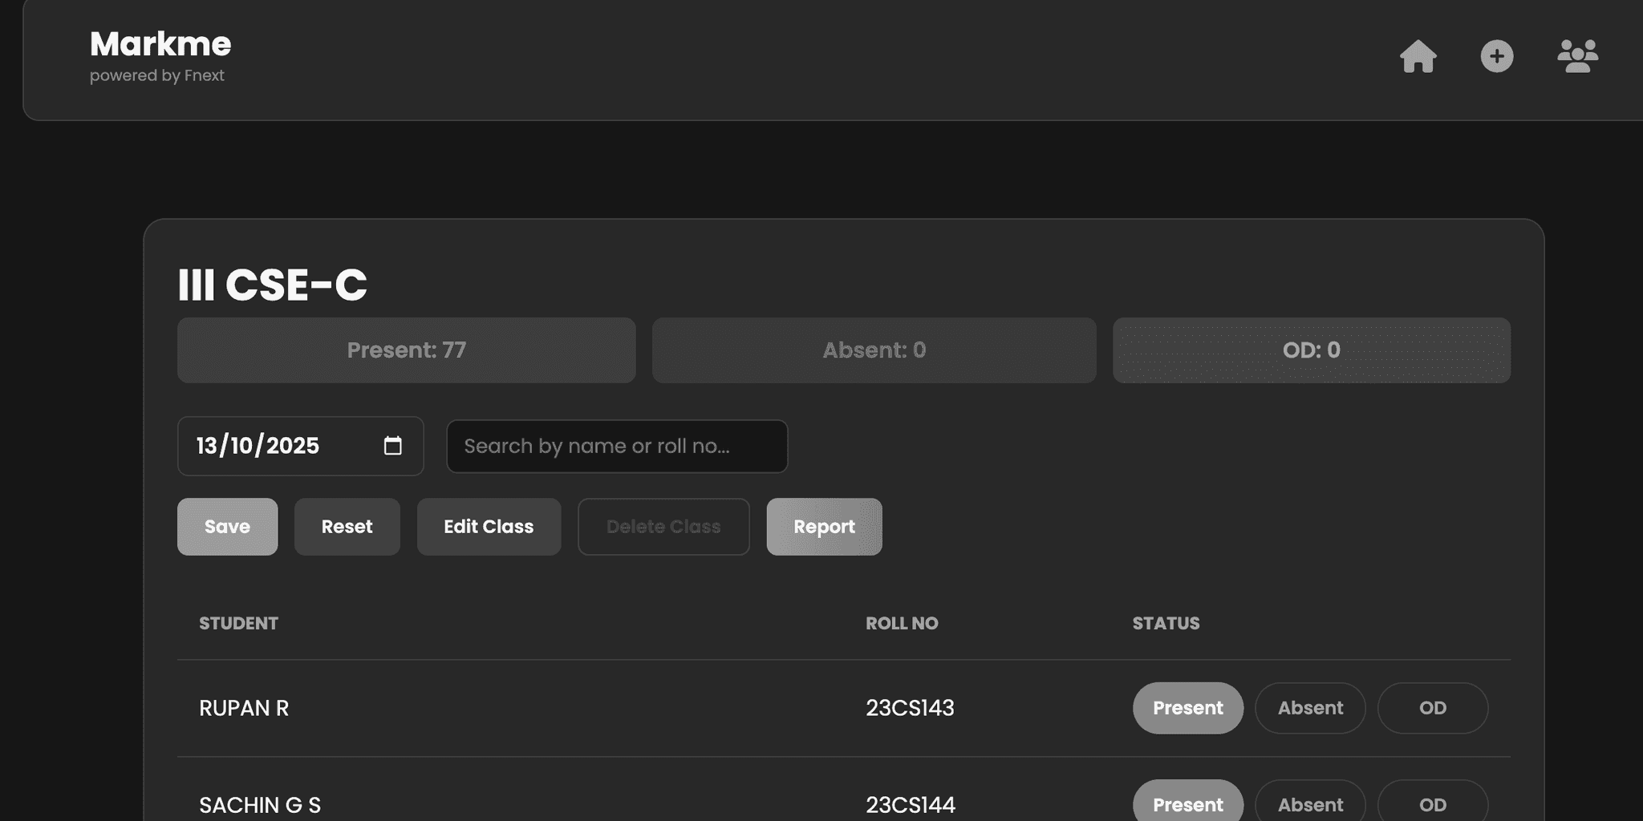This screenshot has width=1643, height=821.
Task: Mark SACHIN G S as OD
Action: (1433, 802)
